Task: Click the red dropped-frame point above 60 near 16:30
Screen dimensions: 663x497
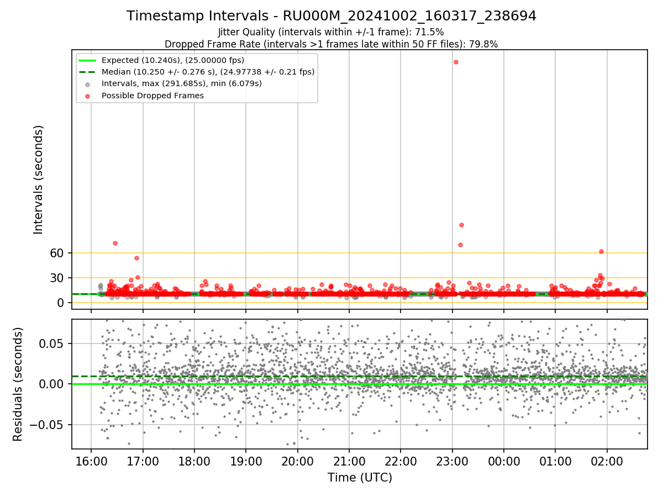Action: tap(115, 243)
